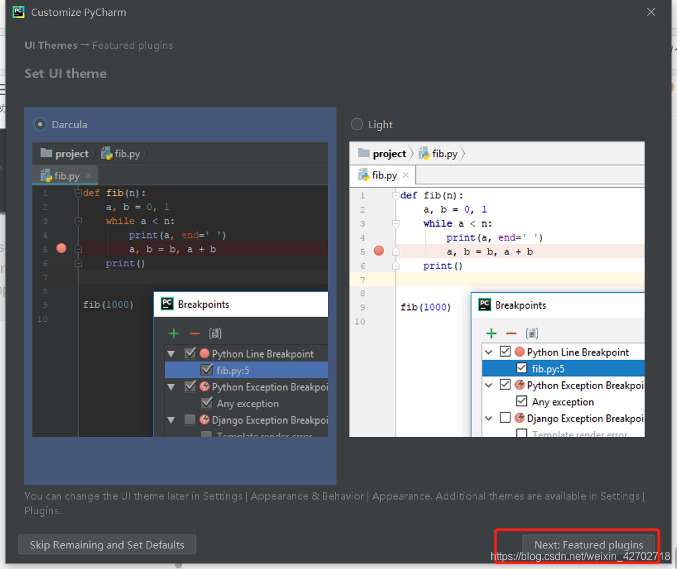Collapse Python Line Breakpoint in Darcula preview
Screen dimensions: 677x569
[171, 354]
